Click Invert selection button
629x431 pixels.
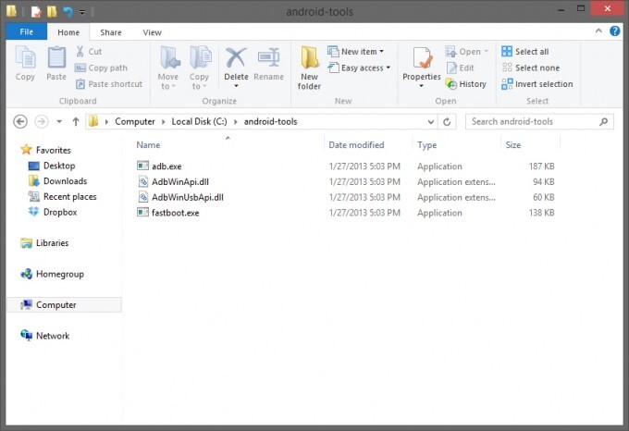coord(536,84)
